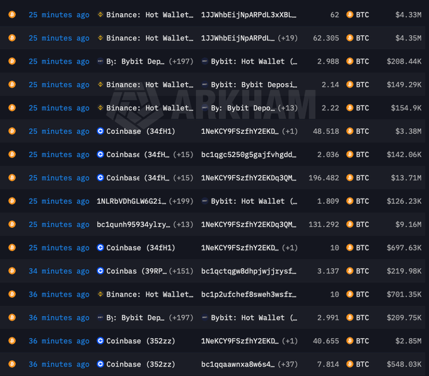The height and width of the screenshot is (376, 429).
Task: Click the Bitcoin chain icon in the $219.98K row
Action: coord(12,271)
